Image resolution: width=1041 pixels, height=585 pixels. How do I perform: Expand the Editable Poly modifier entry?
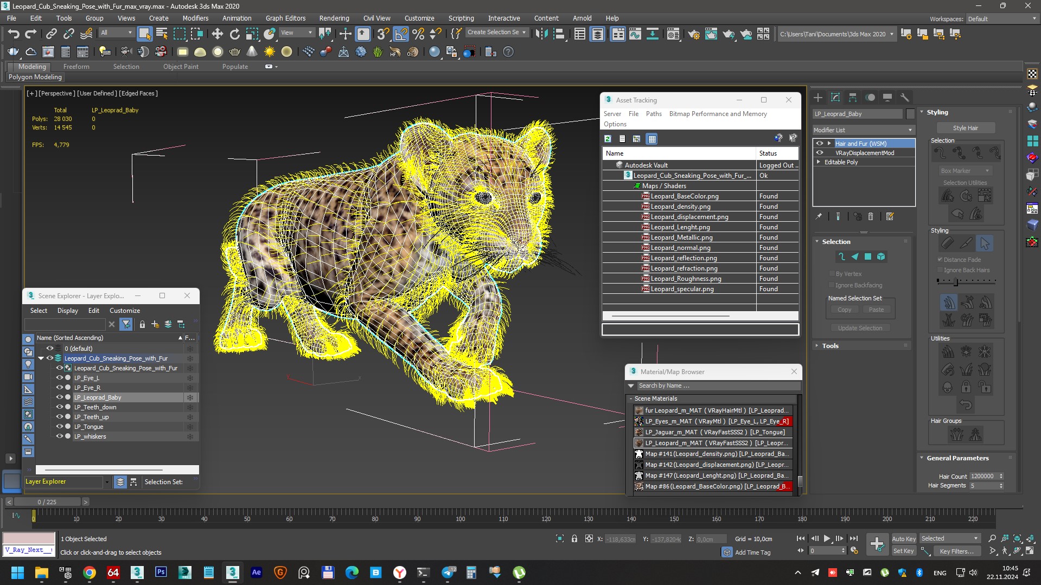pos(819,162)
